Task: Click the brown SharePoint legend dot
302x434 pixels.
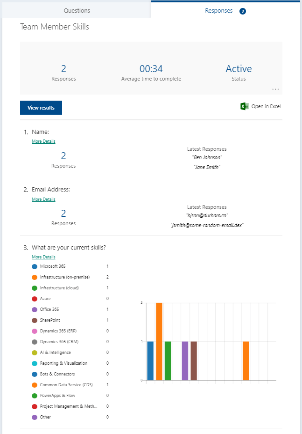Action: 35,320
